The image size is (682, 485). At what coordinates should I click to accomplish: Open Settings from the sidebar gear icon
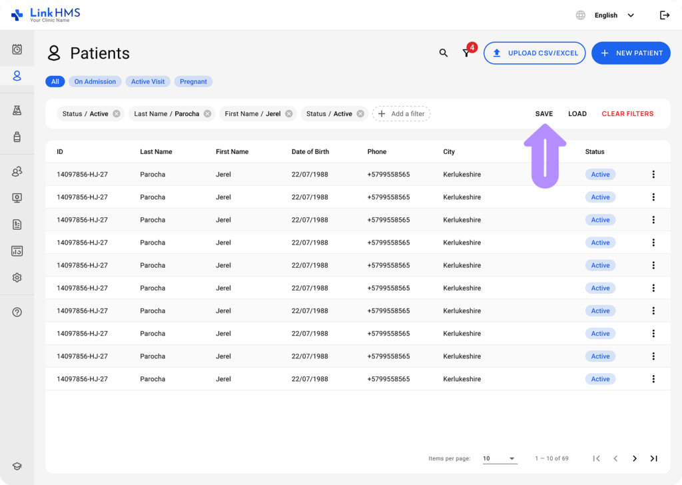click(x=17, y=277)
